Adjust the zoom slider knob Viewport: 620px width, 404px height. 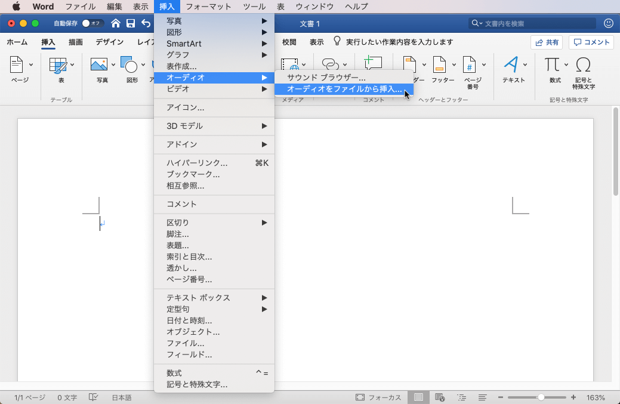[x=541, y=397]
